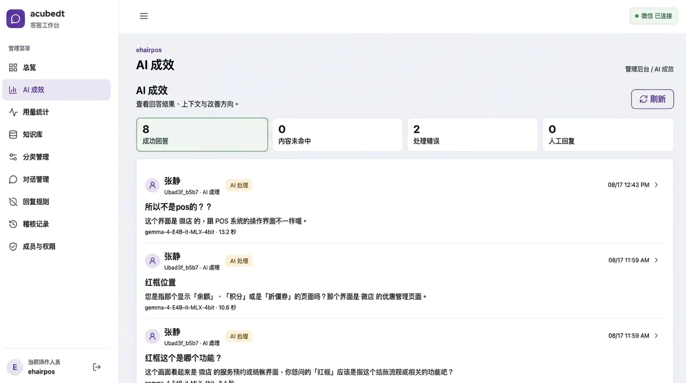Open 总览 in the sidebar
The width and height of the screenshot is (686, 383).
[56, 68]
